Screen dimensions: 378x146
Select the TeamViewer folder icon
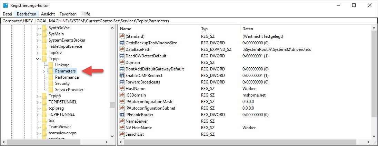coord(44,127)
